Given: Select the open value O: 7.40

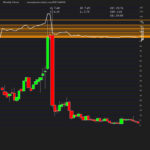Looking at the screenshot, I should pyautogui.click(x=55, y=8).
